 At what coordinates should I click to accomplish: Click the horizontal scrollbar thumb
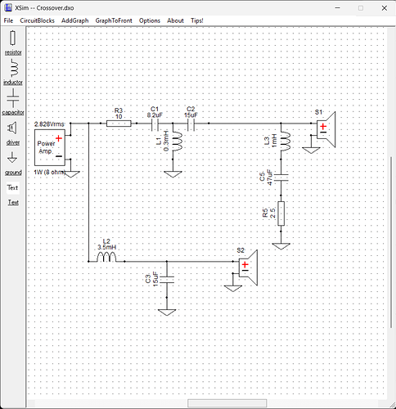[x=227, y=403]
